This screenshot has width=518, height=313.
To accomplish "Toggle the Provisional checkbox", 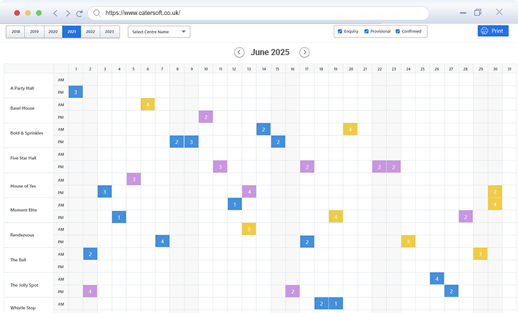I will (x=367, y=31).
